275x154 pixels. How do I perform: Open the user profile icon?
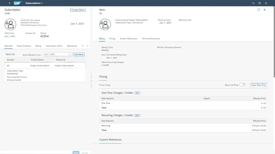266,3
